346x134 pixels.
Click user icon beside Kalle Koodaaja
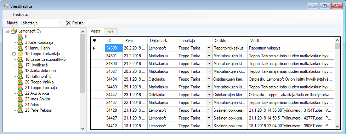click(20, 42)
